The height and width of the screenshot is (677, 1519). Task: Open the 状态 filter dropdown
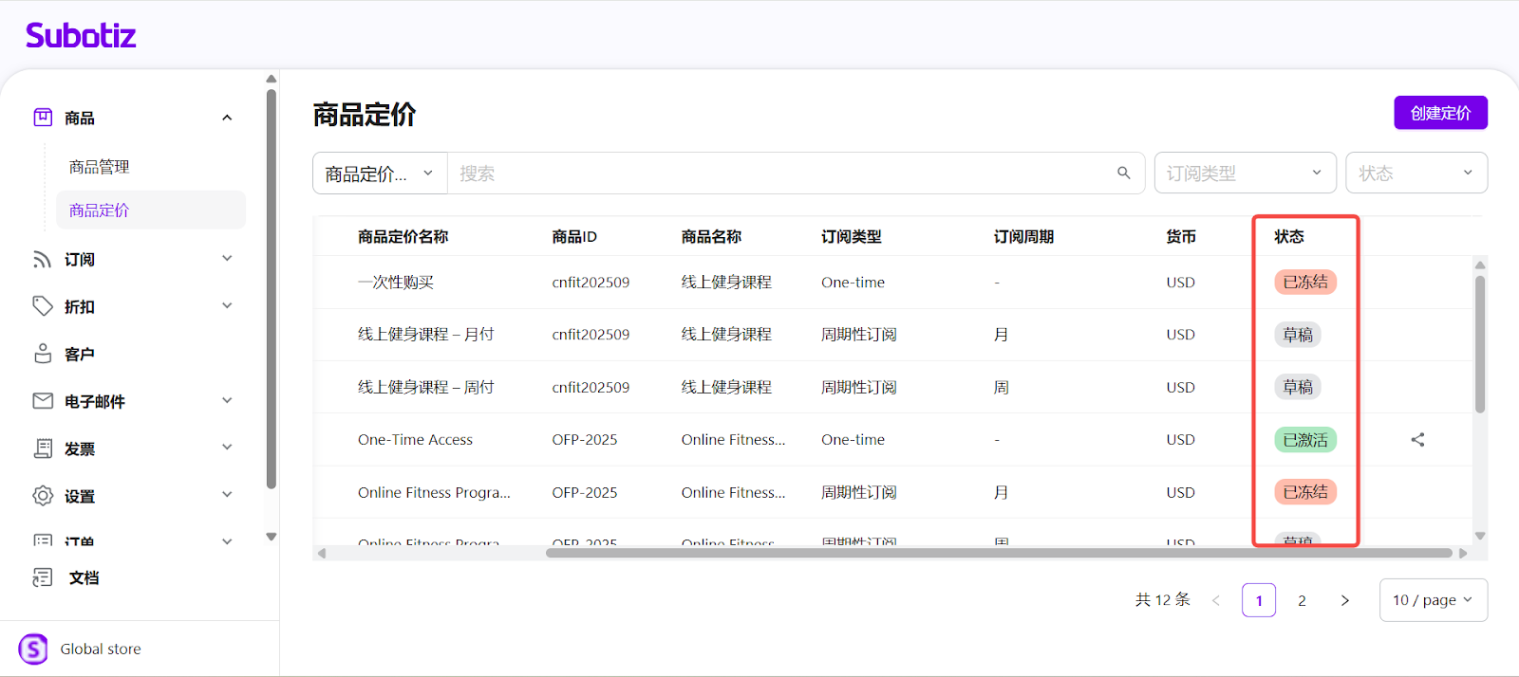1416,174
